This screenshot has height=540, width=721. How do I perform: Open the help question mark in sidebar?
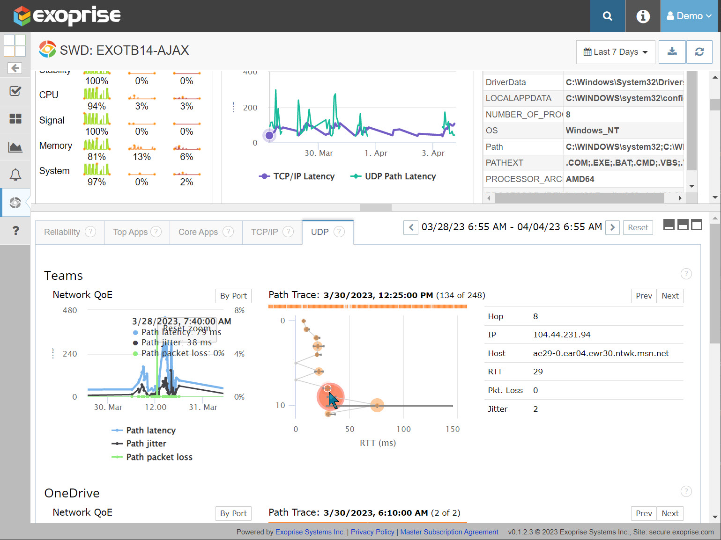[x=15, y=230]
